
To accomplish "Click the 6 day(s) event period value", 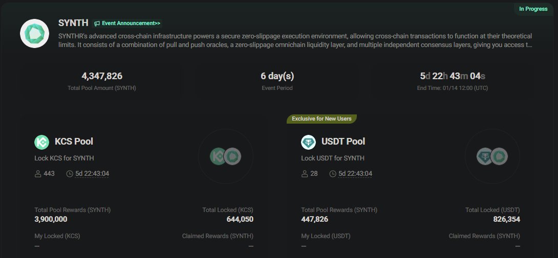I will tap(277, 76).
